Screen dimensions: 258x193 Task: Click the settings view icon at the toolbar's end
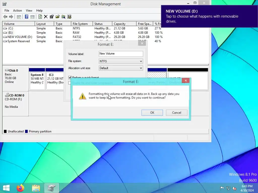tap(69, 17)
